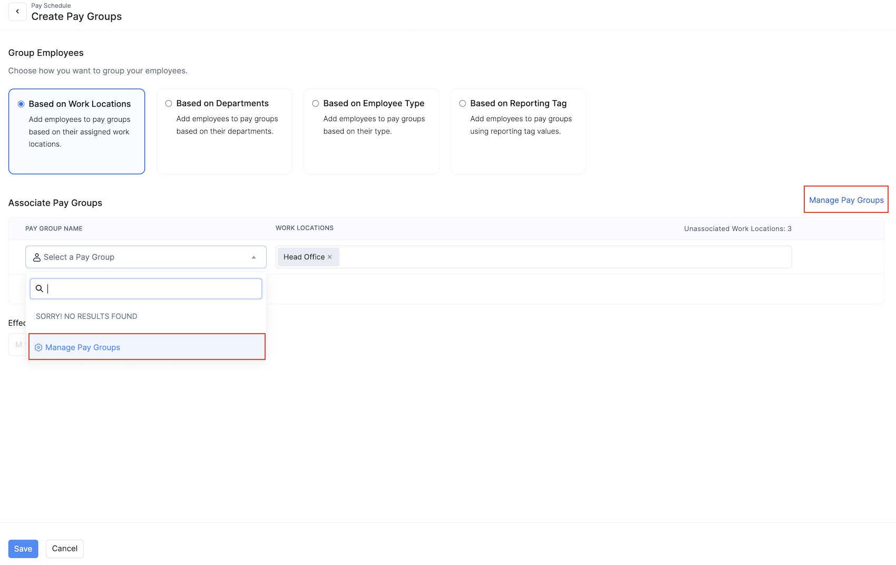Click the Work Locations column header

click(x=305, y=228)
